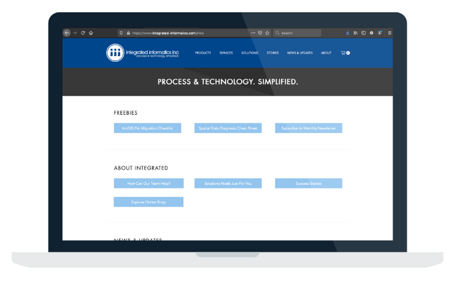The height and width of the screenshot is (288, 457).
Task: Save the page to Pocket
Action: point(260,33)
